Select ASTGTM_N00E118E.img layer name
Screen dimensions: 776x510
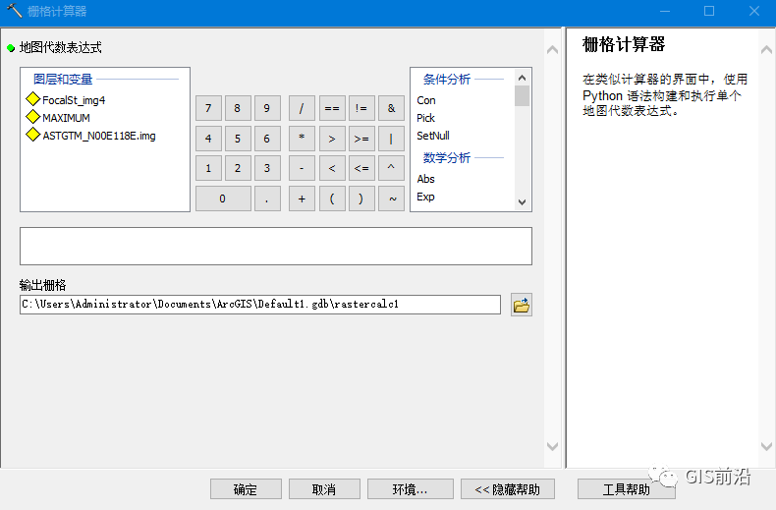[x=99, y=136]
